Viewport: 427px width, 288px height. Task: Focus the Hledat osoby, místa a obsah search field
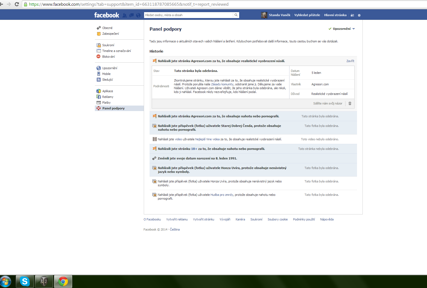[x=189, y=15]
